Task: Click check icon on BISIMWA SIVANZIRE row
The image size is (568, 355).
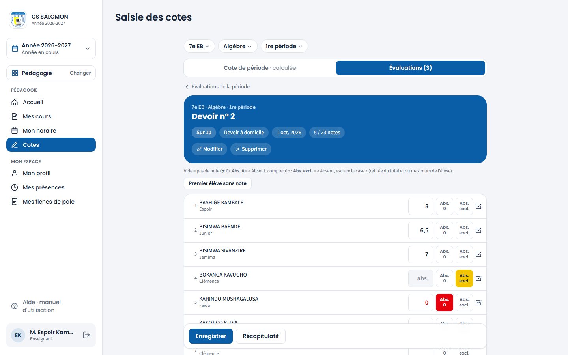Action: tap(478, 254)
